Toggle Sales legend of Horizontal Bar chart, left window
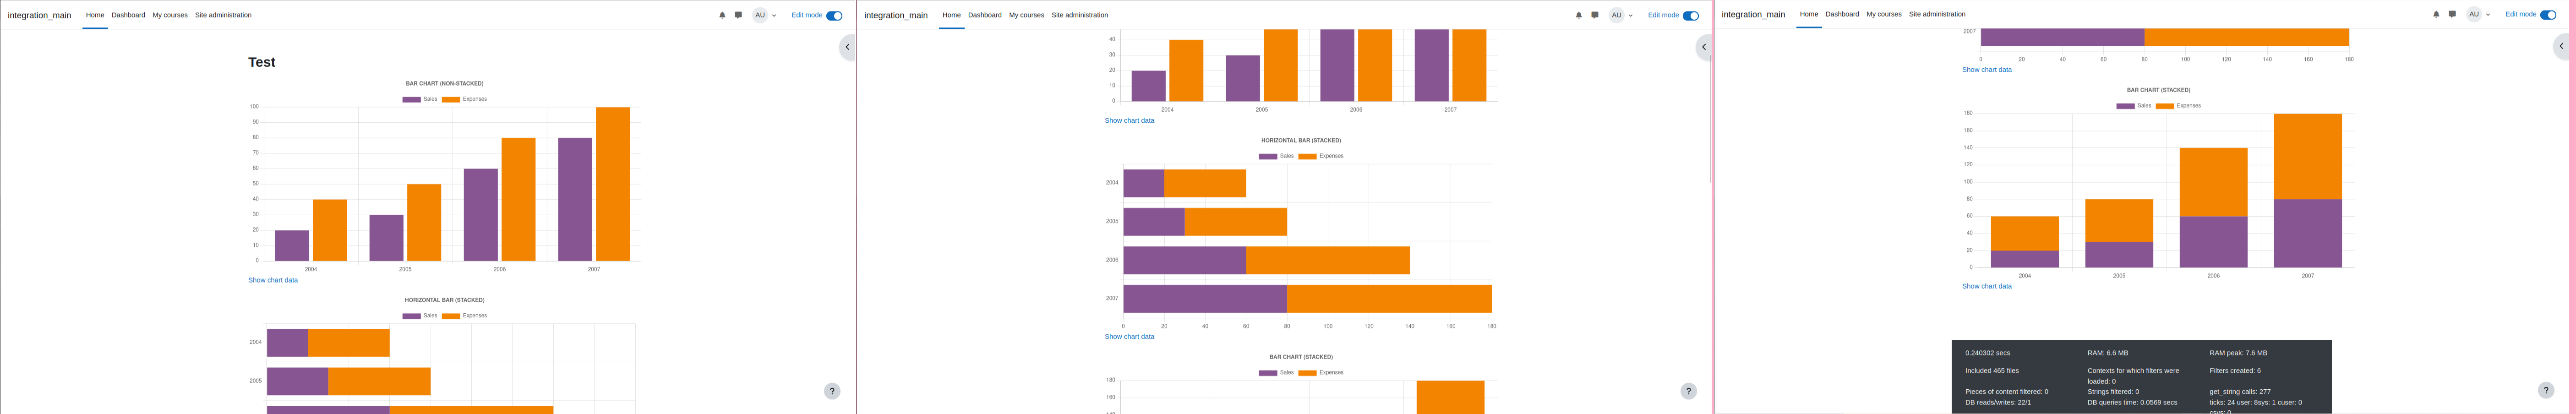The image size is (2576, 414). click(420, 316)
